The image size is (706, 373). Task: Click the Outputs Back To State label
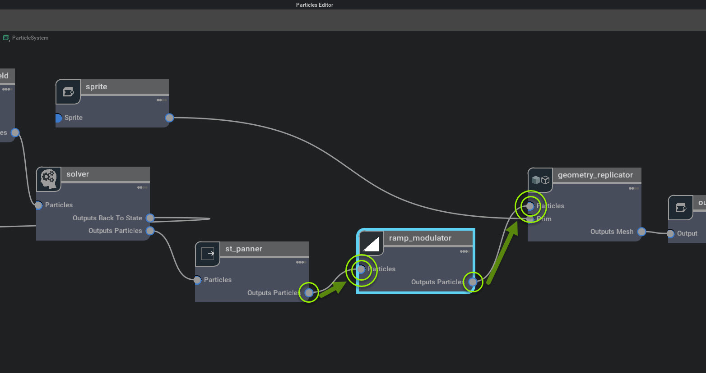(107, 218)
